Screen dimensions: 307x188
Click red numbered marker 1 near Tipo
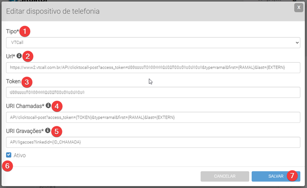(27, 31)
